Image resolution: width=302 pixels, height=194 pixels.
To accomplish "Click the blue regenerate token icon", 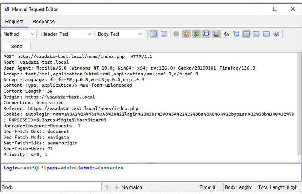I will pyautogui.click(x=236, y=34).
